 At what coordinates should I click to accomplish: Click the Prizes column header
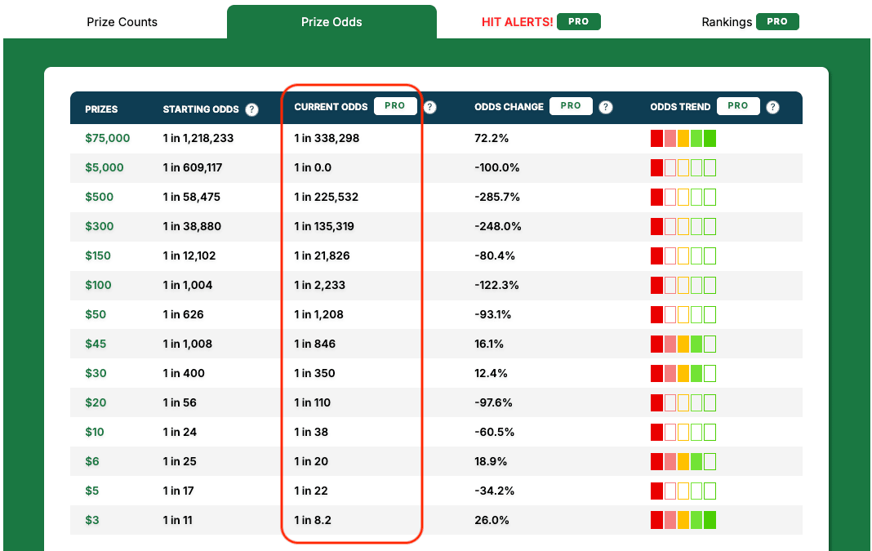coord(101,109)
